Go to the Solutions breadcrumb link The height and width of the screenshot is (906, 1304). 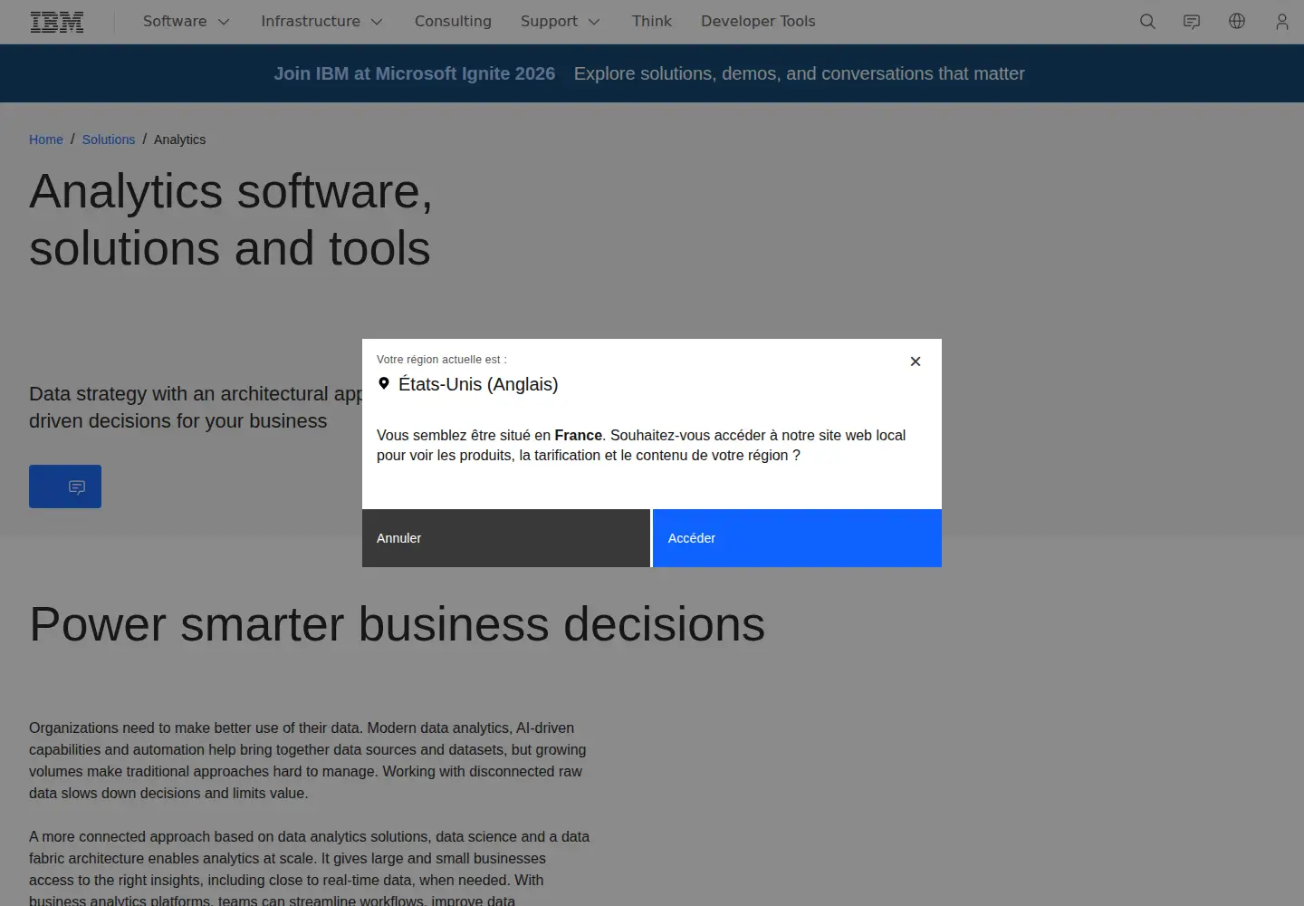[109, 140]
